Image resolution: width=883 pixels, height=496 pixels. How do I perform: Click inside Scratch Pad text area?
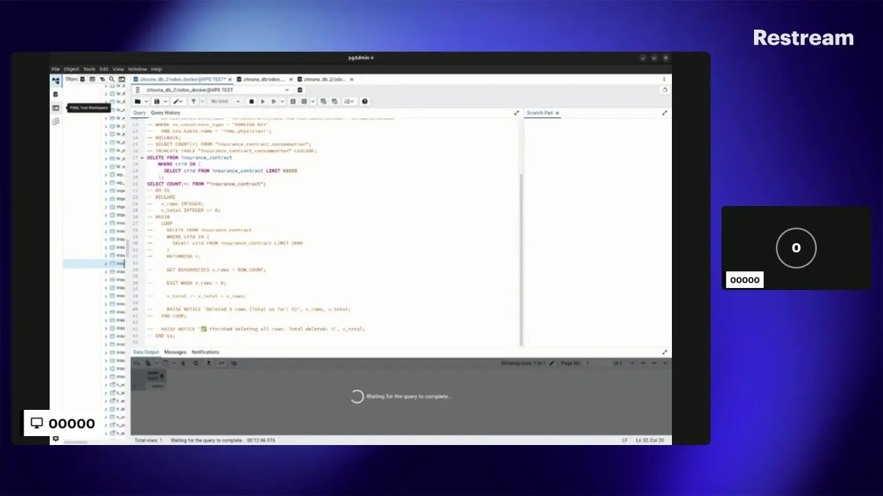click(x=597, y=231)
